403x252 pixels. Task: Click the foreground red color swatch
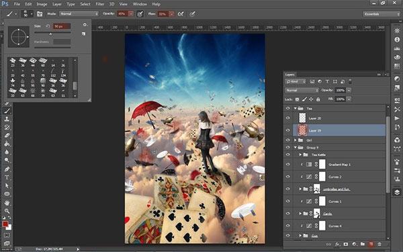(5, 224)
